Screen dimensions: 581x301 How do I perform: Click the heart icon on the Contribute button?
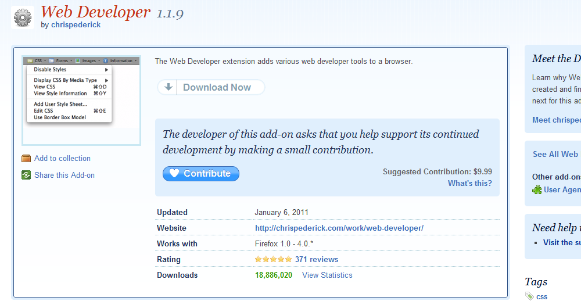click(174, 173)
